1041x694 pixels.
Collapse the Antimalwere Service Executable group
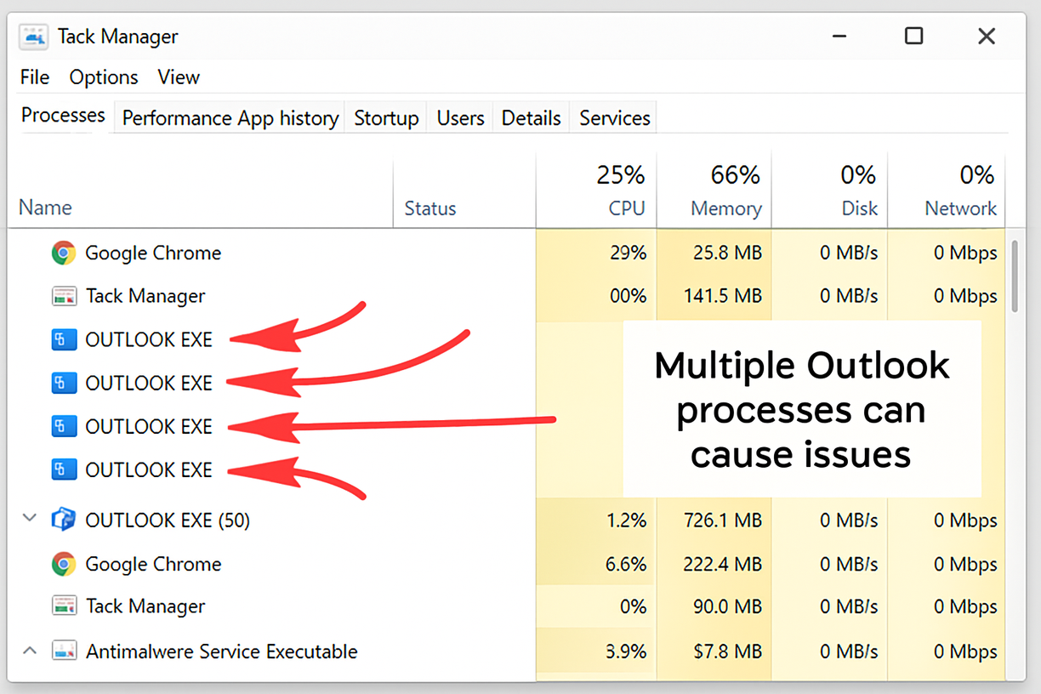pyautogui.click(x=29, y=649)
